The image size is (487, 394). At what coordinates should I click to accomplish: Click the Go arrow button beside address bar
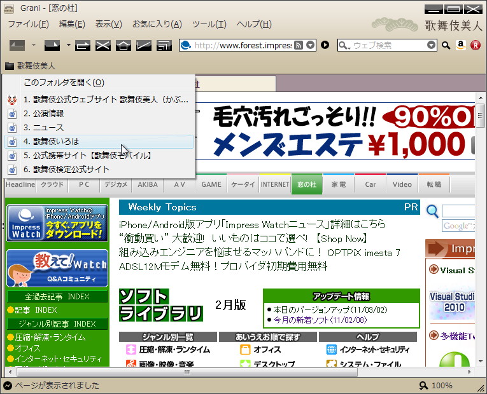(x=325, y=45)
